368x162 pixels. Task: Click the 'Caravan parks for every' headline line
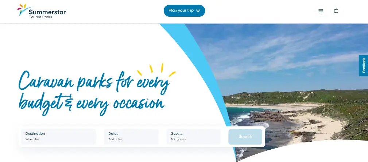94,82
